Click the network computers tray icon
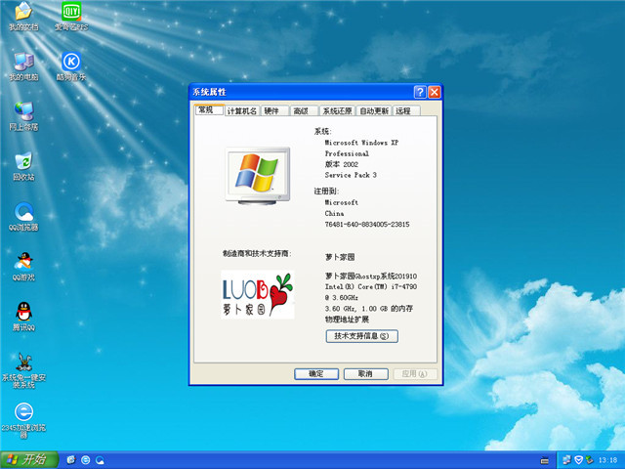The width and height of the screenshot is (625, 469). point(566,460)
